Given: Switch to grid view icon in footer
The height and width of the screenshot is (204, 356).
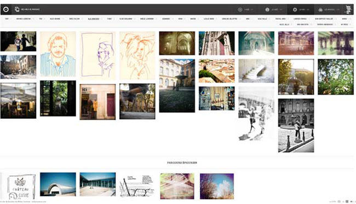Looking at the screenshot, I should click(347, 201).
